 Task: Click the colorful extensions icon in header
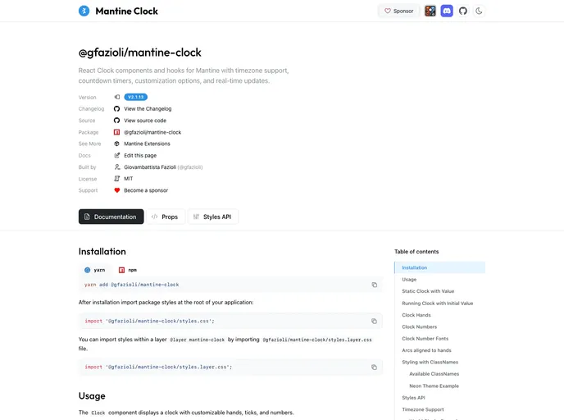click(430, 11)
